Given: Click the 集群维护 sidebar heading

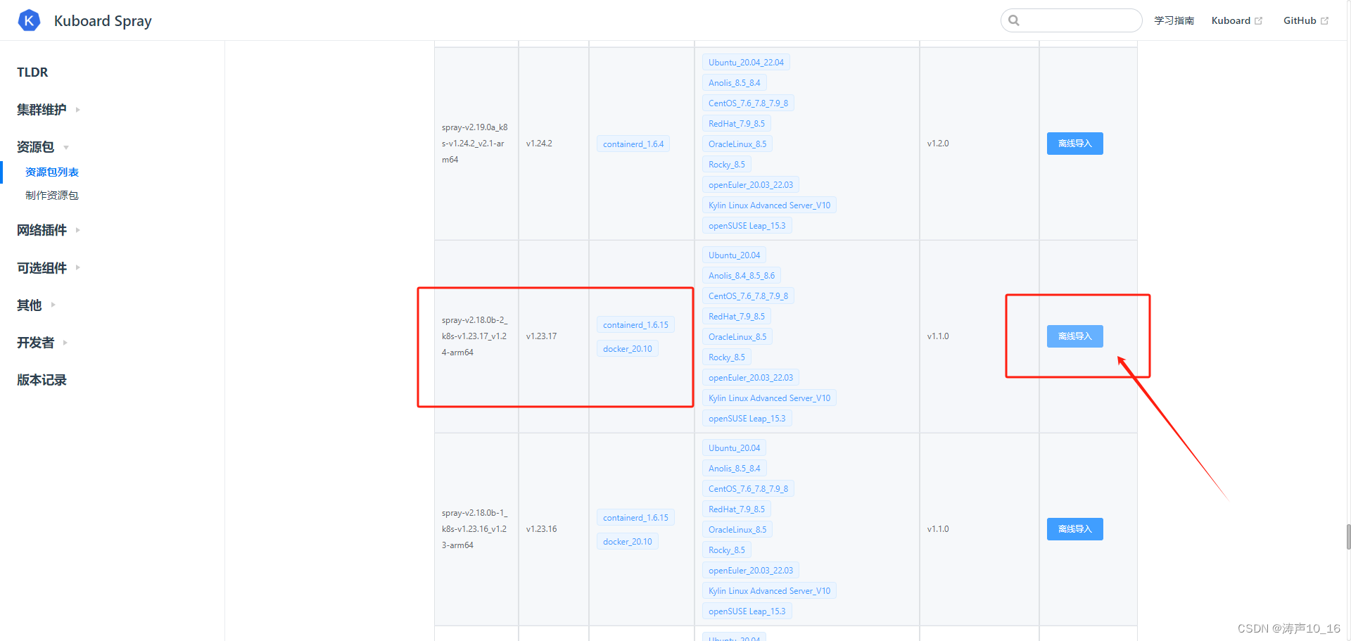Looking at the screenshot, I should point(42,110).
